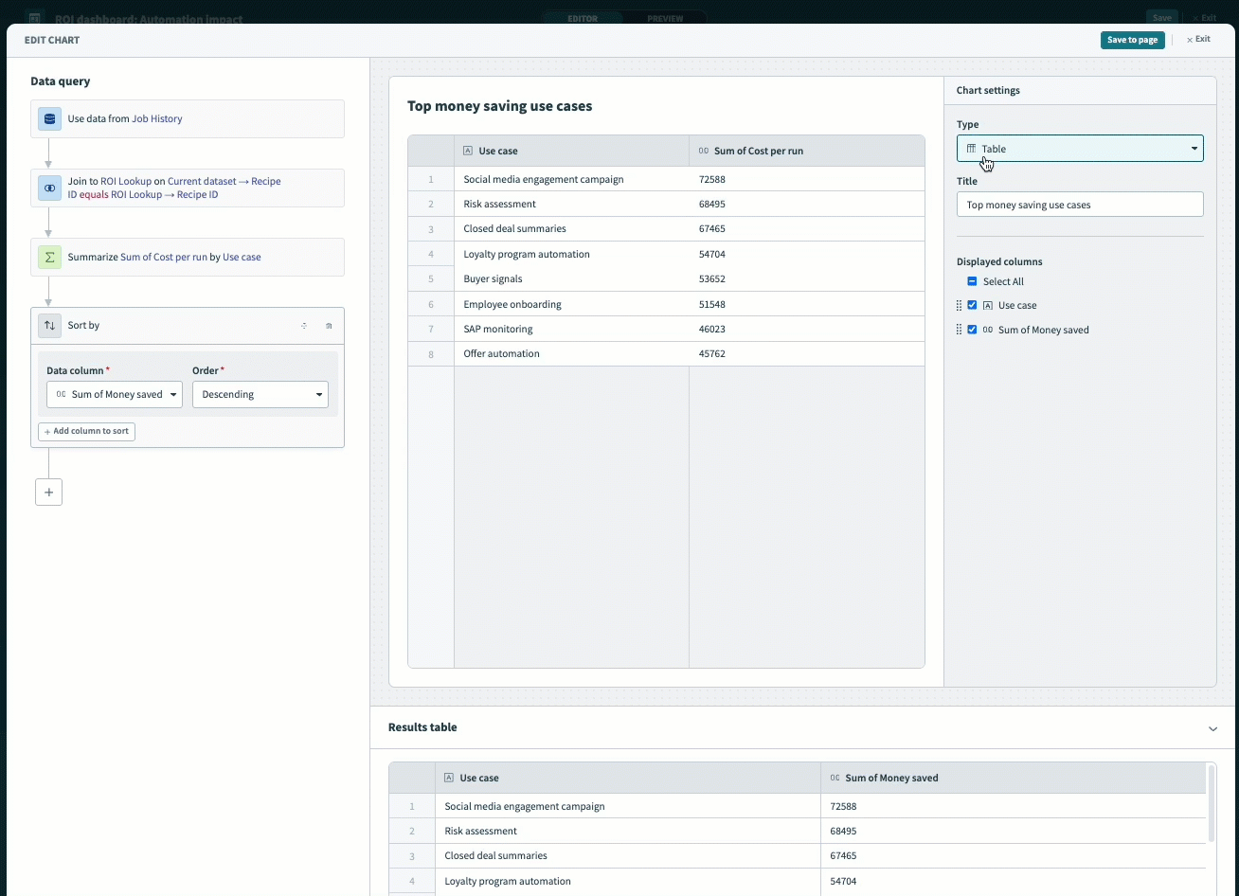Click Add column to sort button
Viewport: 1239px width, 896px height.
[87, 432]
